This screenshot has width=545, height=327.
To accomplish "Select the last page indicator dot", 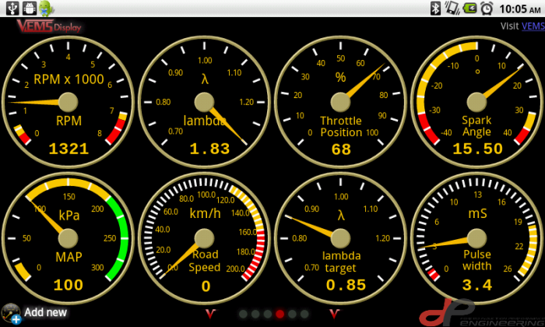I will pos(304,314).
